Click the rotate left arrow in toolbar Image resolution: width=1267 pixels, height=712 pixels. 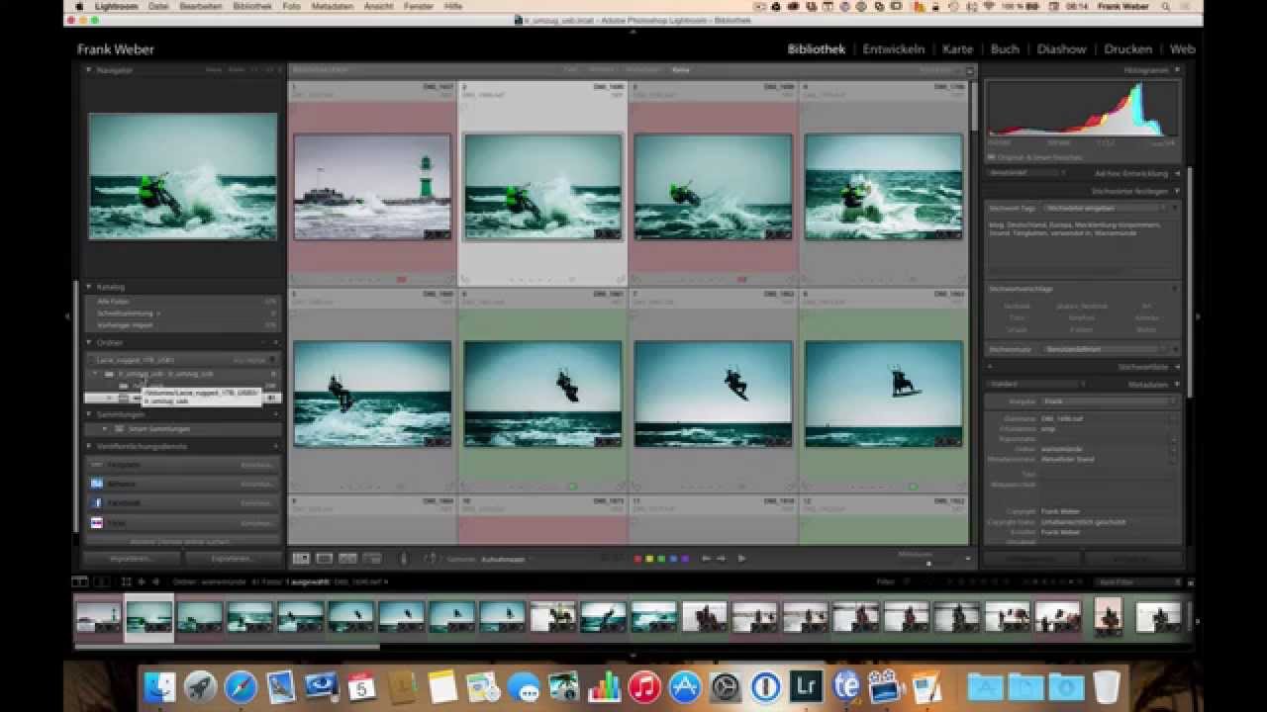706,559
